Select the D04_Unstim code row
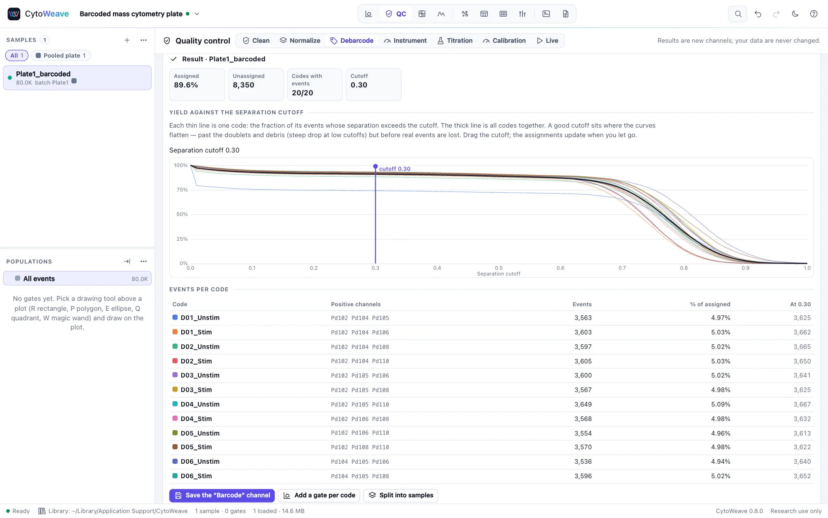 point(491,404)
